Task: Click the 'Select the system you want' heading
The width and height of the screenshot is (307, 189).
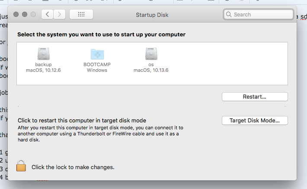Action: coord(102,35)
